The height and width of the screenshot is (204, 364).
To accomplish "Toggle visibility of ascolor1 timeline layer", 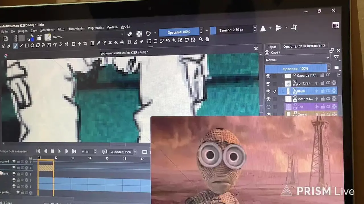I will pos(14,162).
